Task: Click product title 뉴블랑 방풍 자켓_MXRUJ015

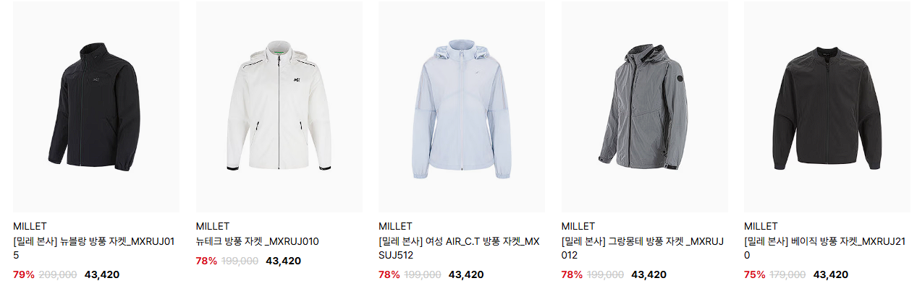Action: pos(94,248)
